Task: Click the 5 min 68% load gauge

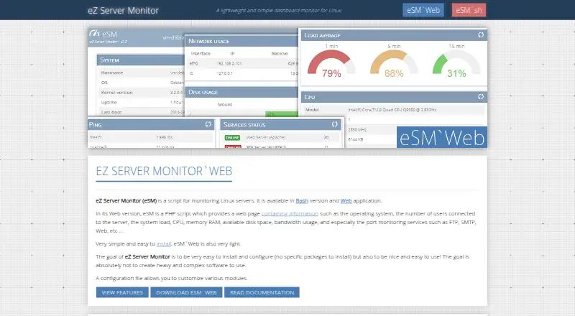Action: click(394, 63)
